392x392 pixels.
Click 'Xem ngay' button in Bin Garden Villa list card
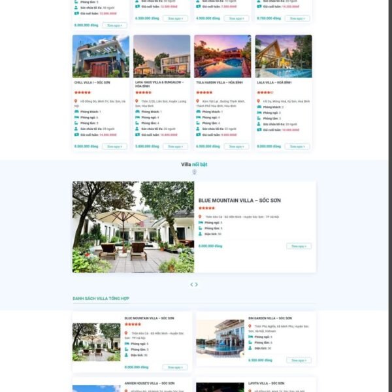pyautogui.click(x=299, y=360)
